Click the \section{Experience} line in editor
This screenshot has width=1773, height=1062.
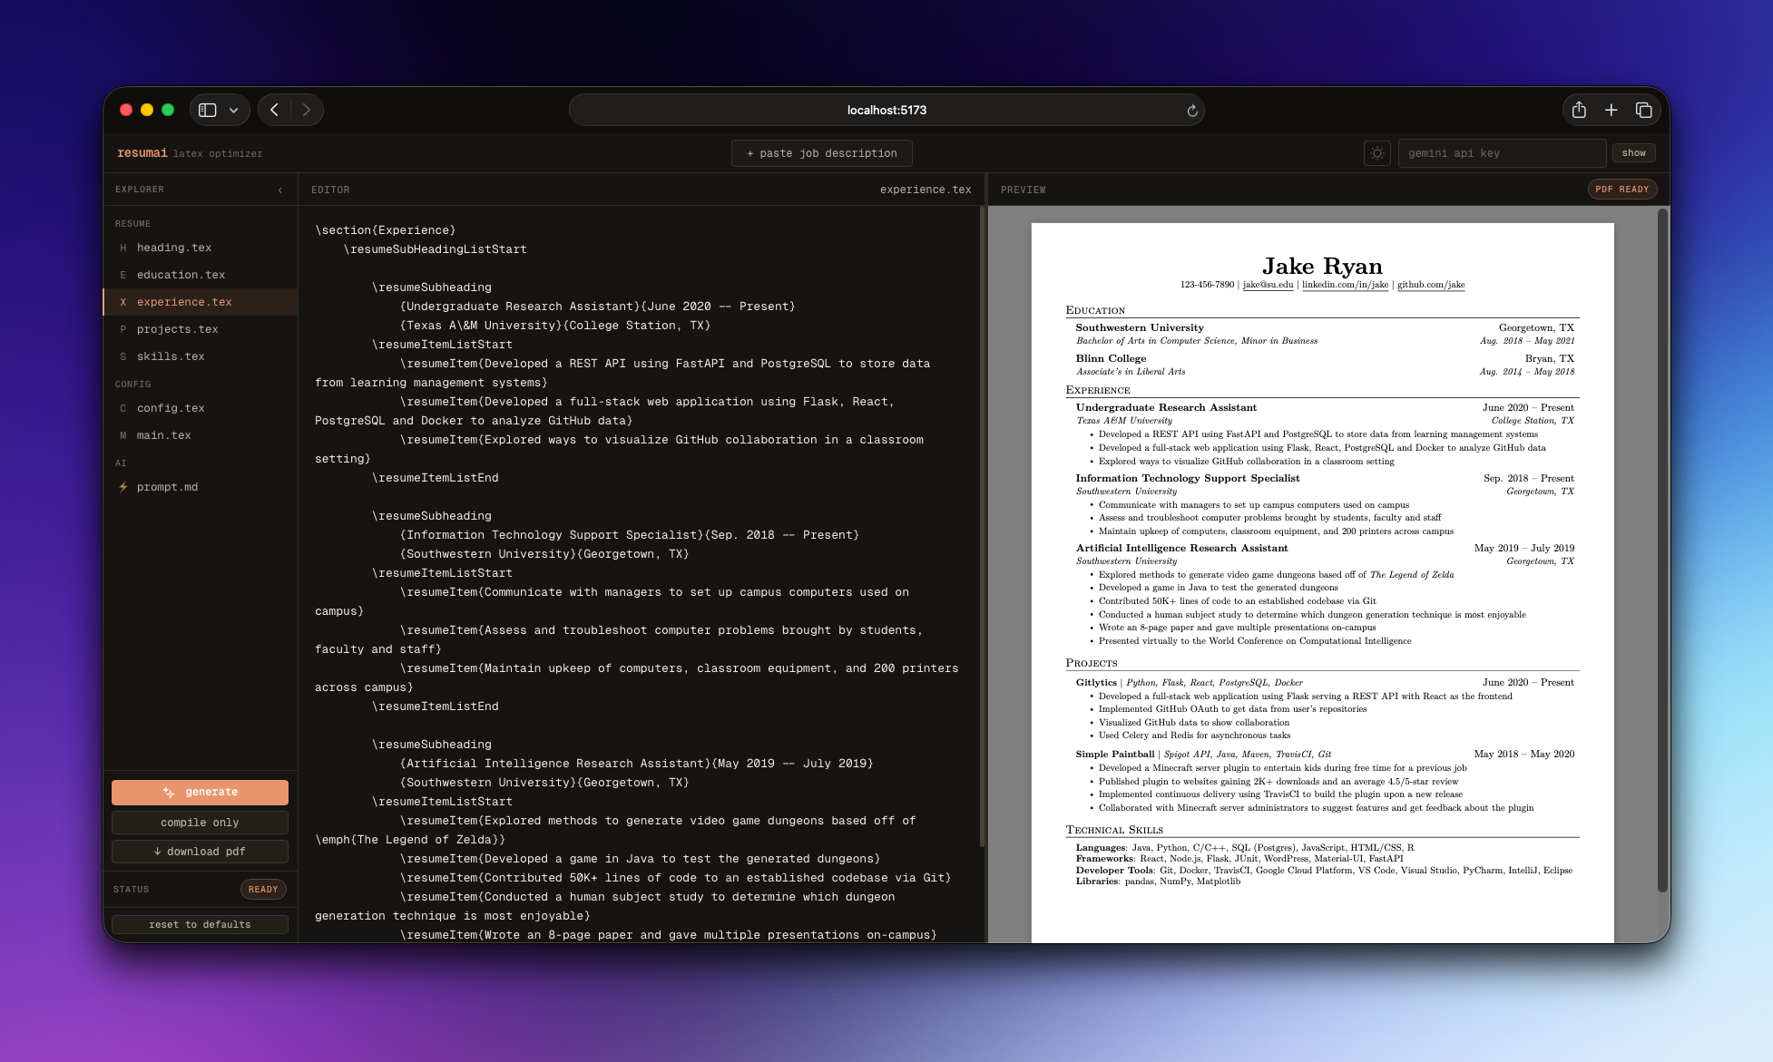coord(386,230)
